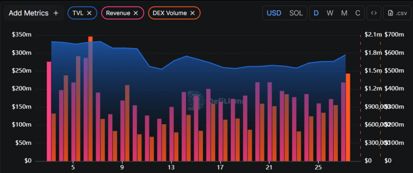Select weekly (W) interval
413x173 pixels.
pyautogui.click(x=330, y=13)
